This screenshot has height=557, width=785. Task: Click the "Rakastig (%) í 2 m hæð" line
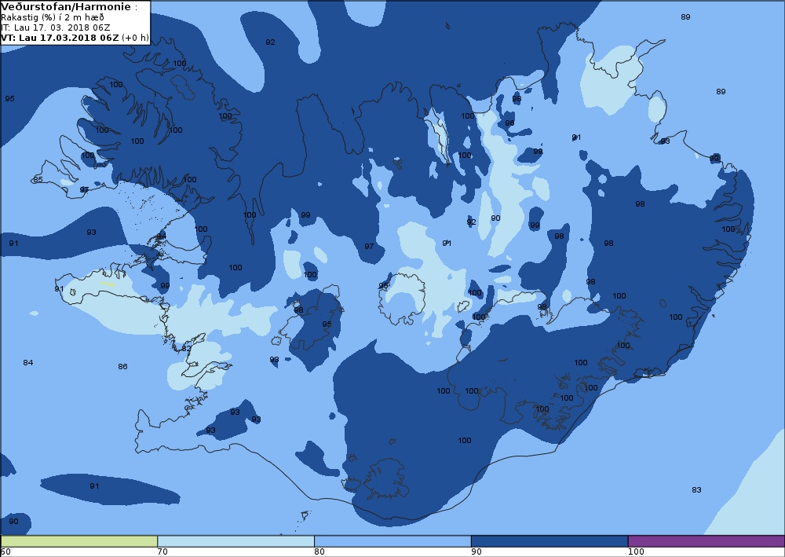pyautogui.click(x=53, y=17)
